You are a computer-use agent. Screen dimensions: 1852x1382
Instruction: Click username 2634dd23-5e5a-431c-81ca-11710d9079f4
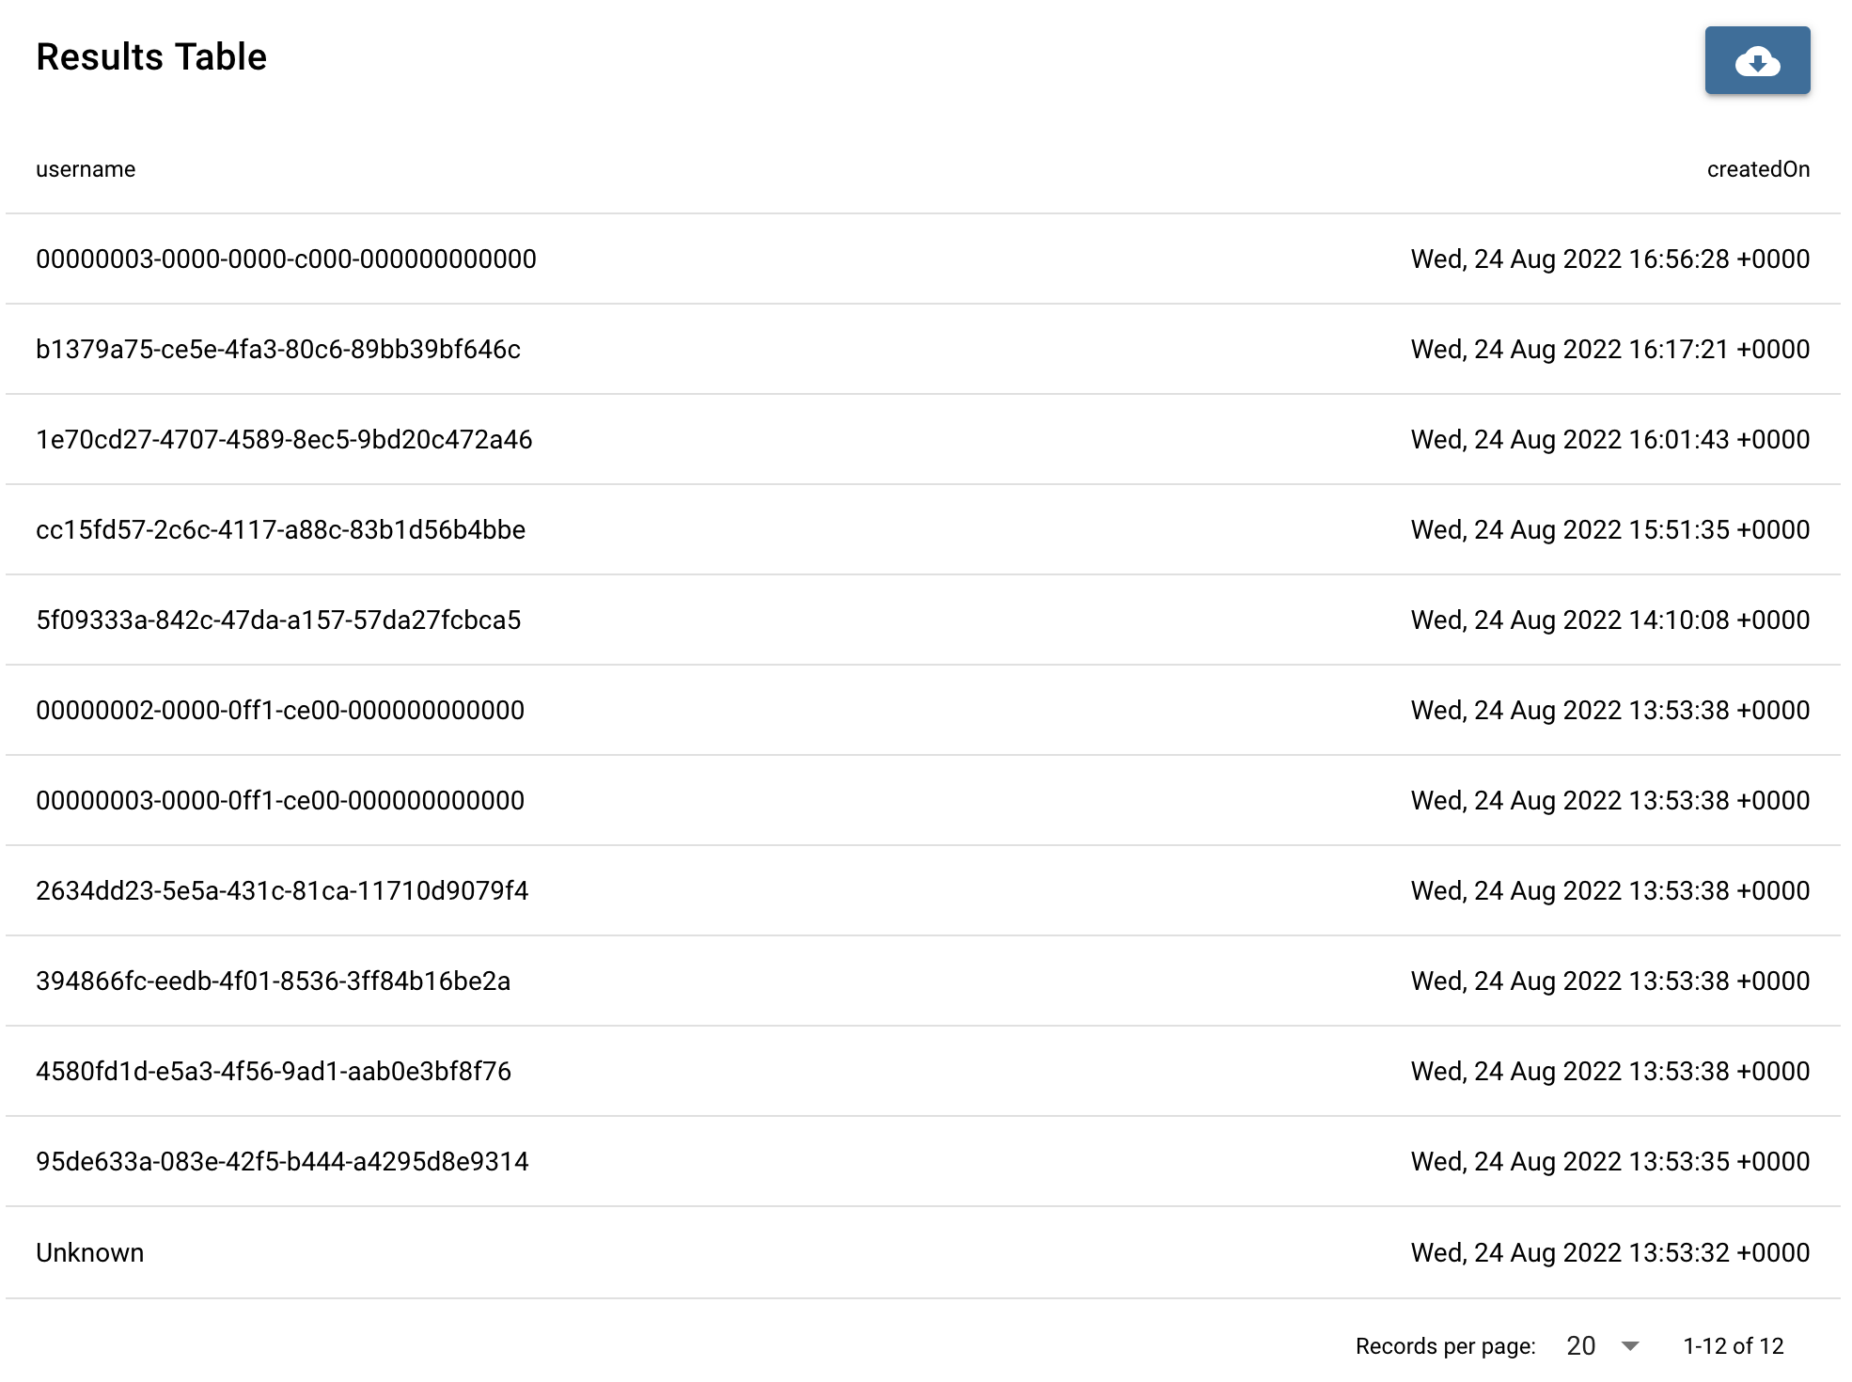(282, 890)
